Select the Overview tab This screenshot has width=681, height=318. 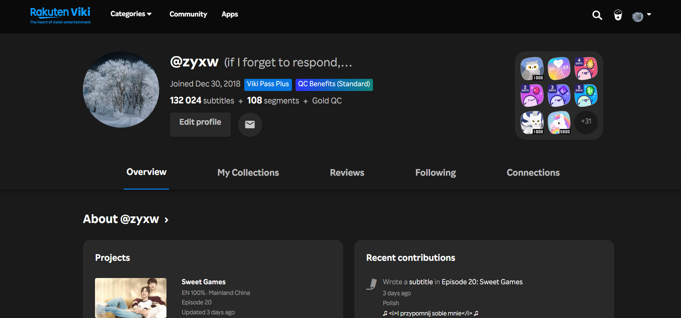coord(146,172)
